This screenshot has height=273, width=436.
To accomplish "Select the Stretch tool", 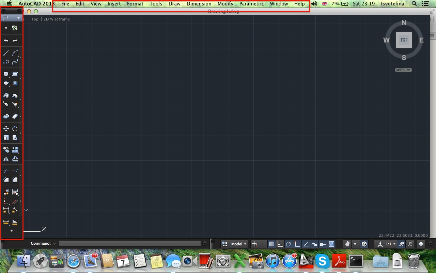I will click(15, 138).
